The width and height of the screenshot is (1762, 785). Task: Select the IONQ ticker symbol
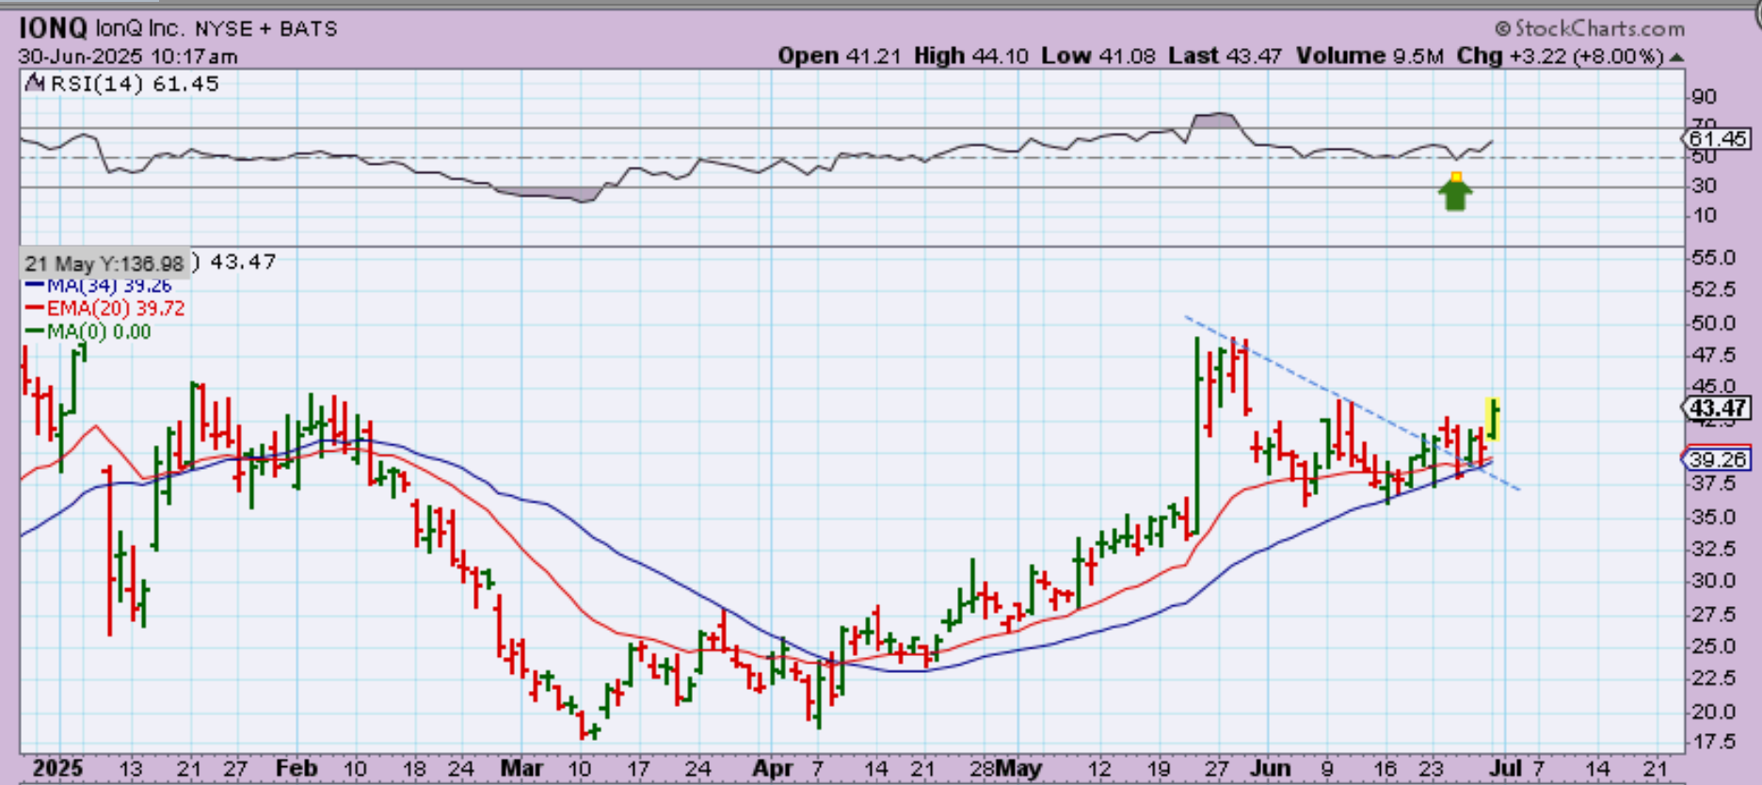pos(53,28)
